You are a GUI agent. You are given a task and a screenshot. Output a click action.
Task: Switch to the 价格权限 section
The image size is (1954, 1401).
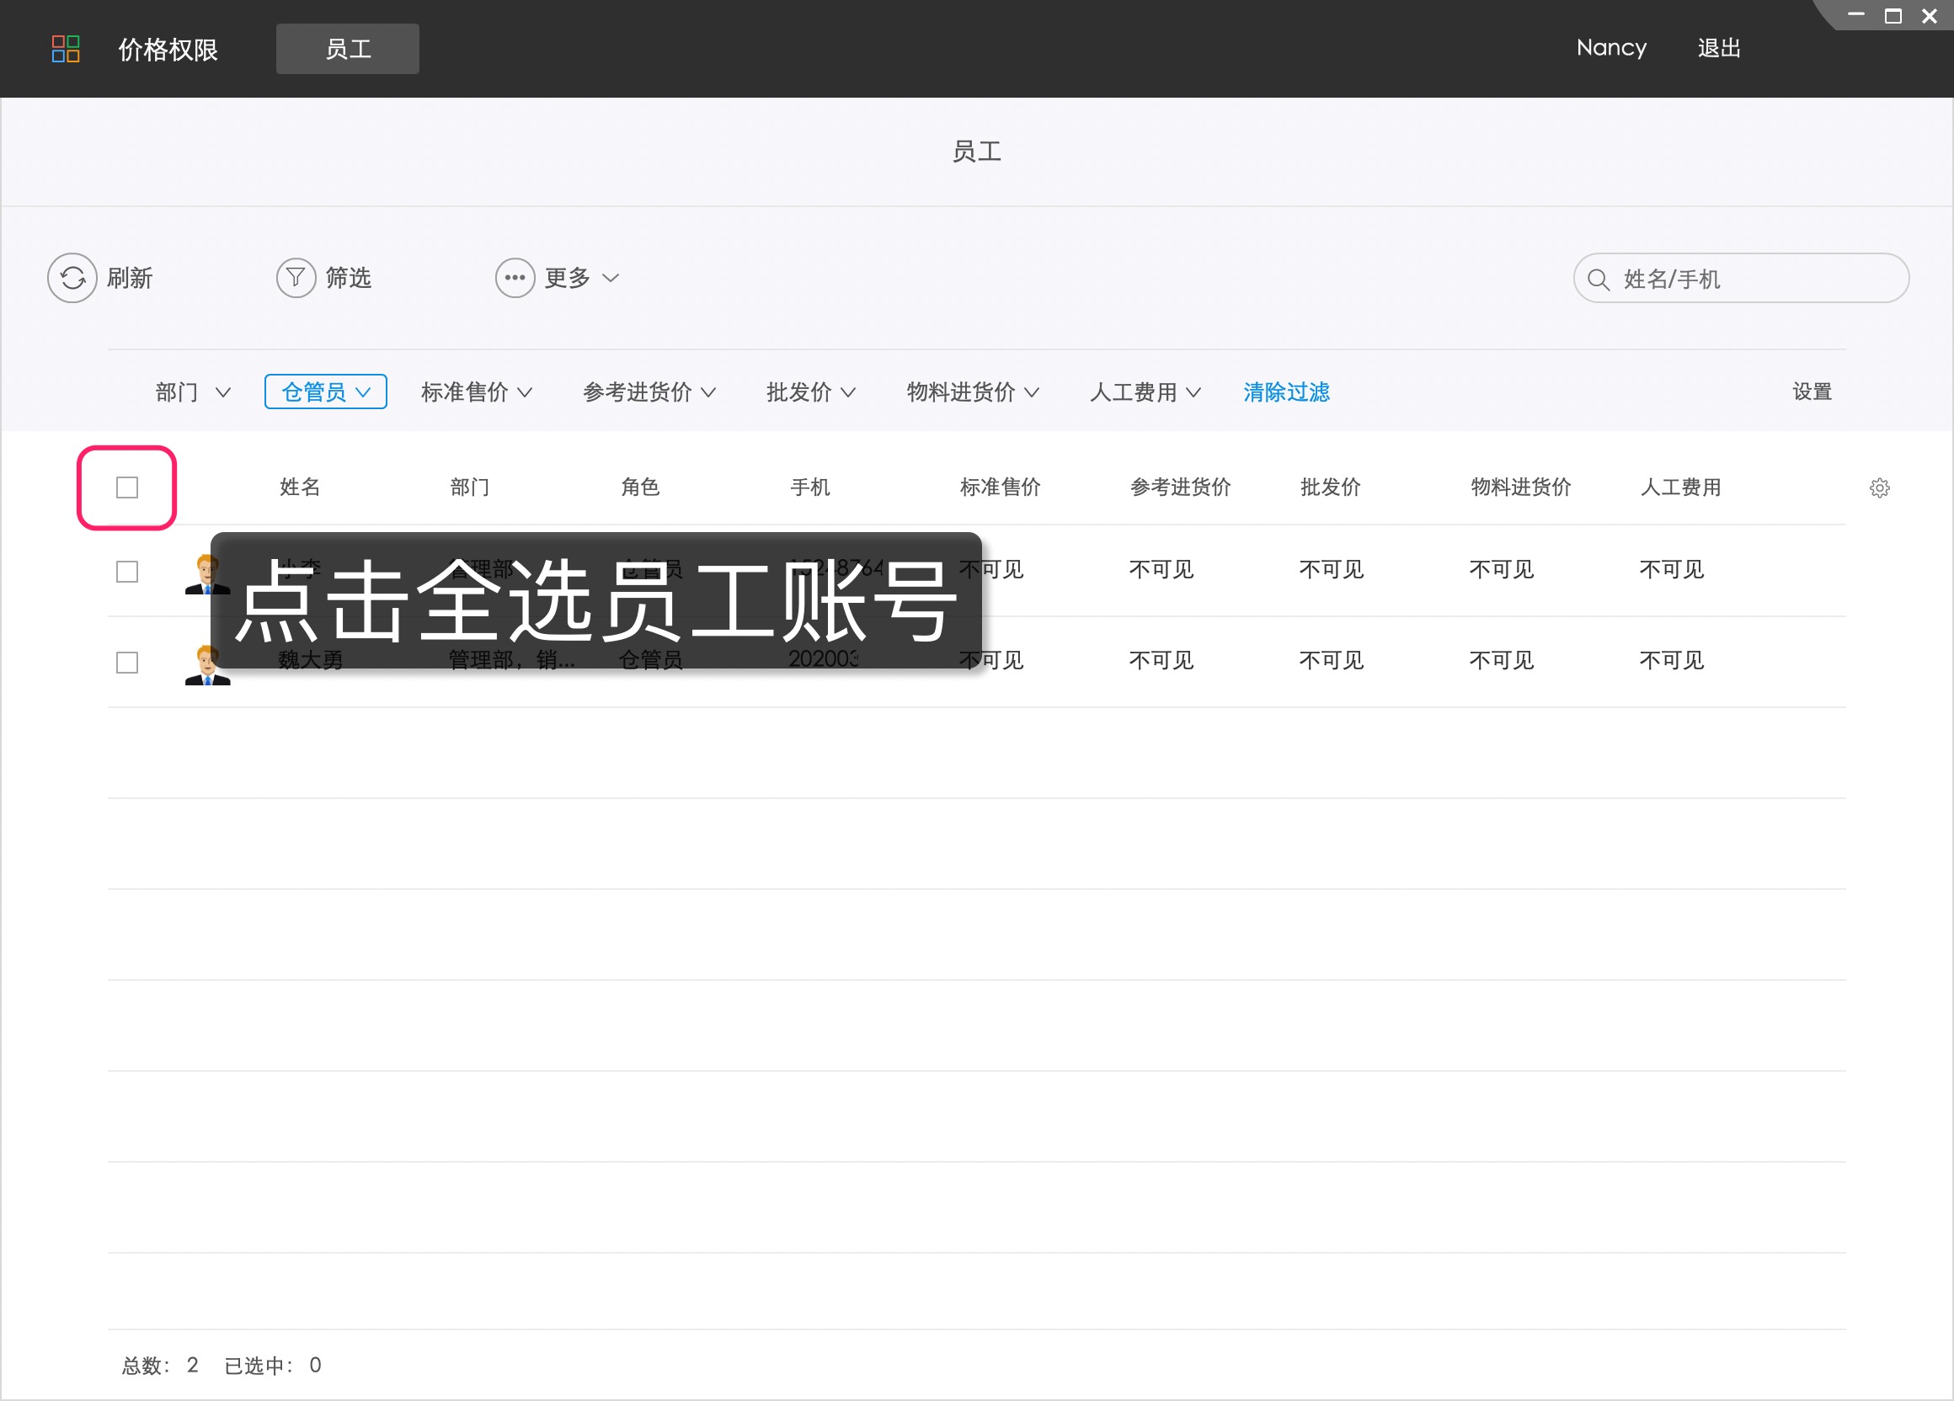(167, 49)
